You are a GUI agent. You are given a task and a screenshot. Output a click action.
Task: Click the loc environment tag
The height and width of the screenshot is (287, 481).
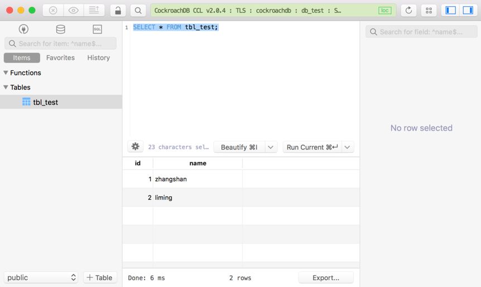pyautogui.click(x=384, y=11)
